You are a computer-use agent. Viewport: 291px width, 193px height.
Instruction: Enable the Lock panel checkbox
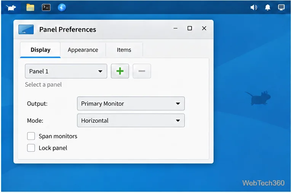coord(31,148)
